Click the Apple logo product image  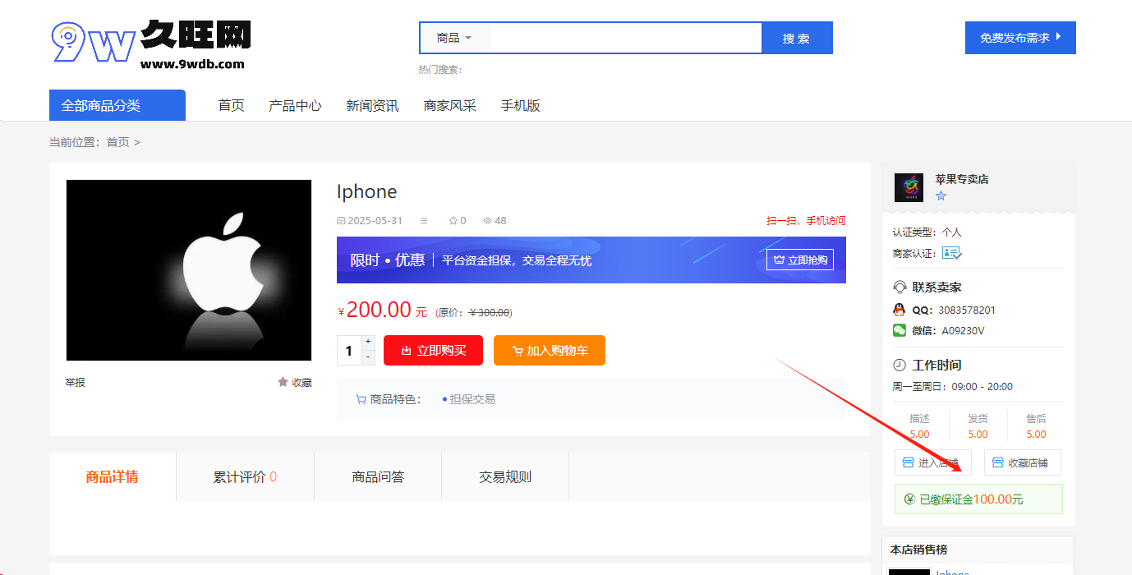[x=189, y=270]
